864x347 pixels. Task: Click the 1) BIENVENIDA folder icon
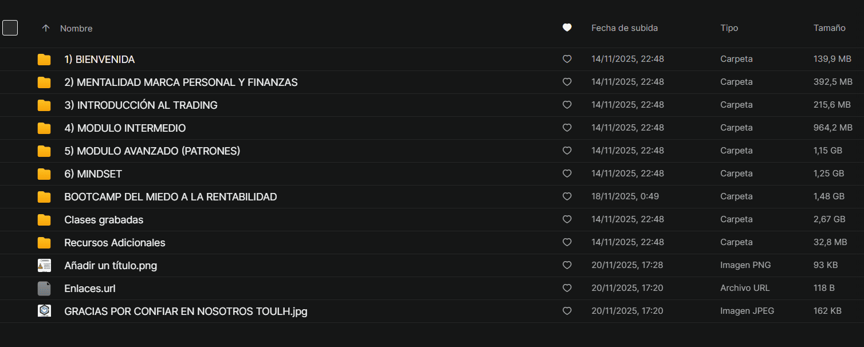[44, 60]
